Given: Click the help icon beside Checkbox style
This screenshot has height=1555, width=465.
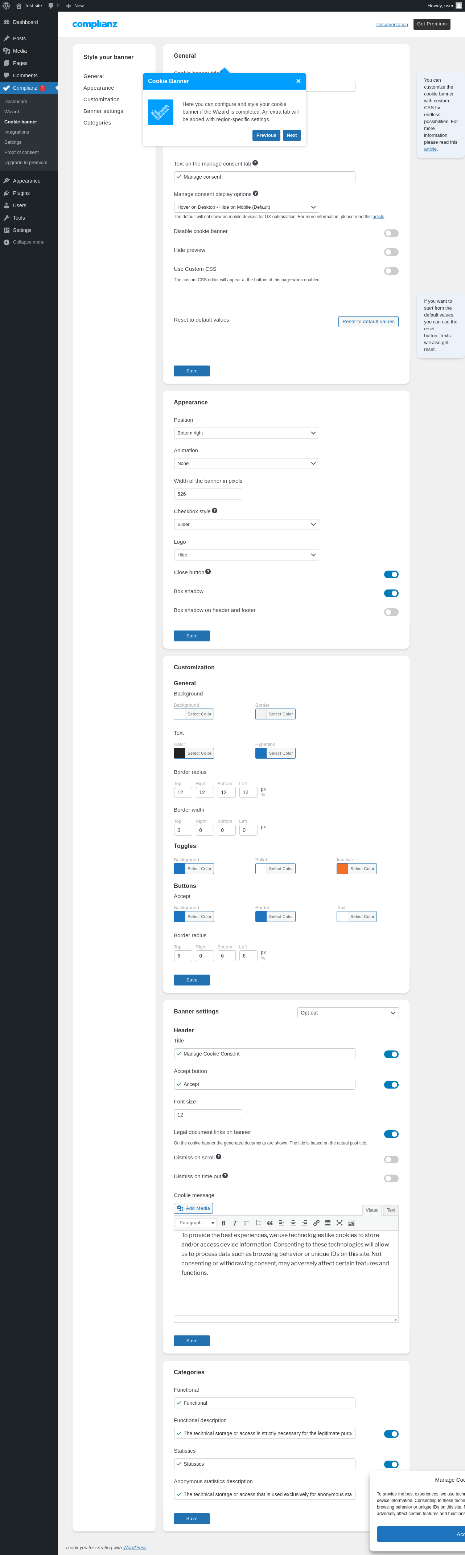Looking at the screenshot, I should [214, 511].
